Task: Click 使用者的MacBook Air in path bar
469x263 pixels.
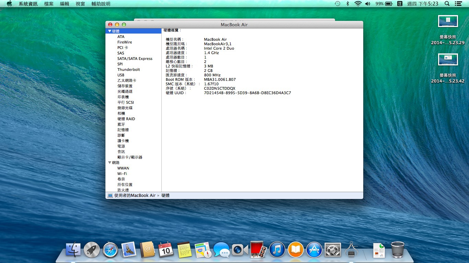Action: 135,196
